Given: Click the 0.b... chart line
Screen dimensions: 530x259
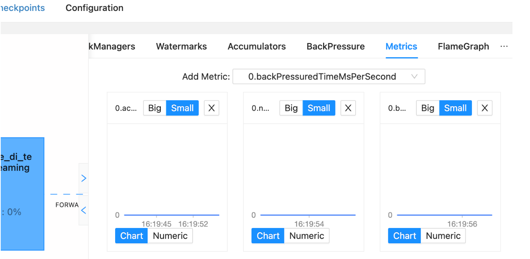Looking at the screenshot, I should click(444, 215).
